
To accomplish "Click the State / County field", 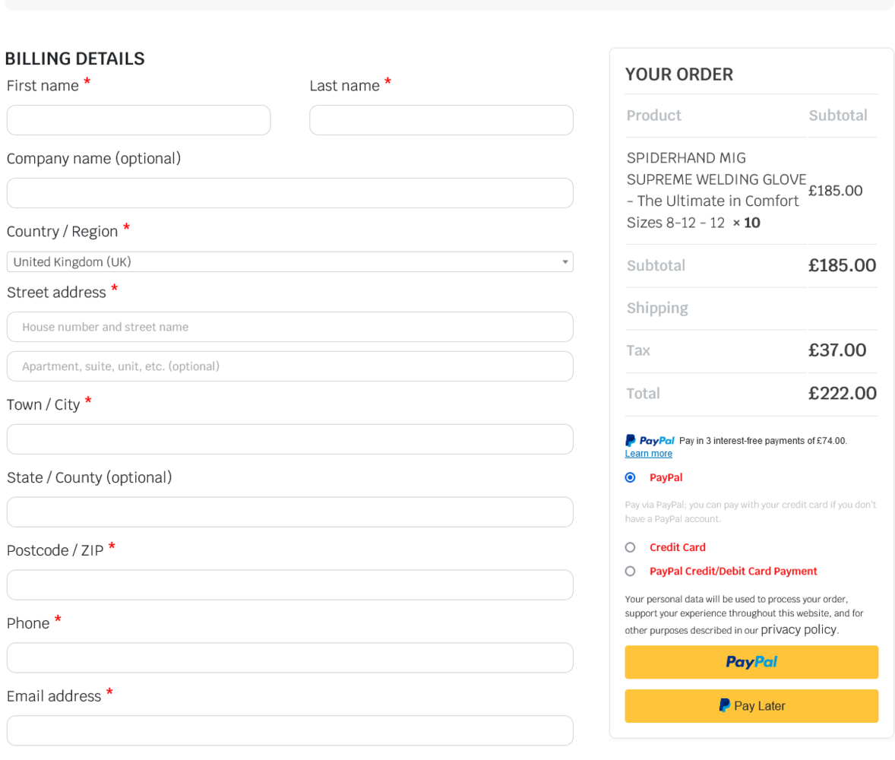I will coord(289,512).
